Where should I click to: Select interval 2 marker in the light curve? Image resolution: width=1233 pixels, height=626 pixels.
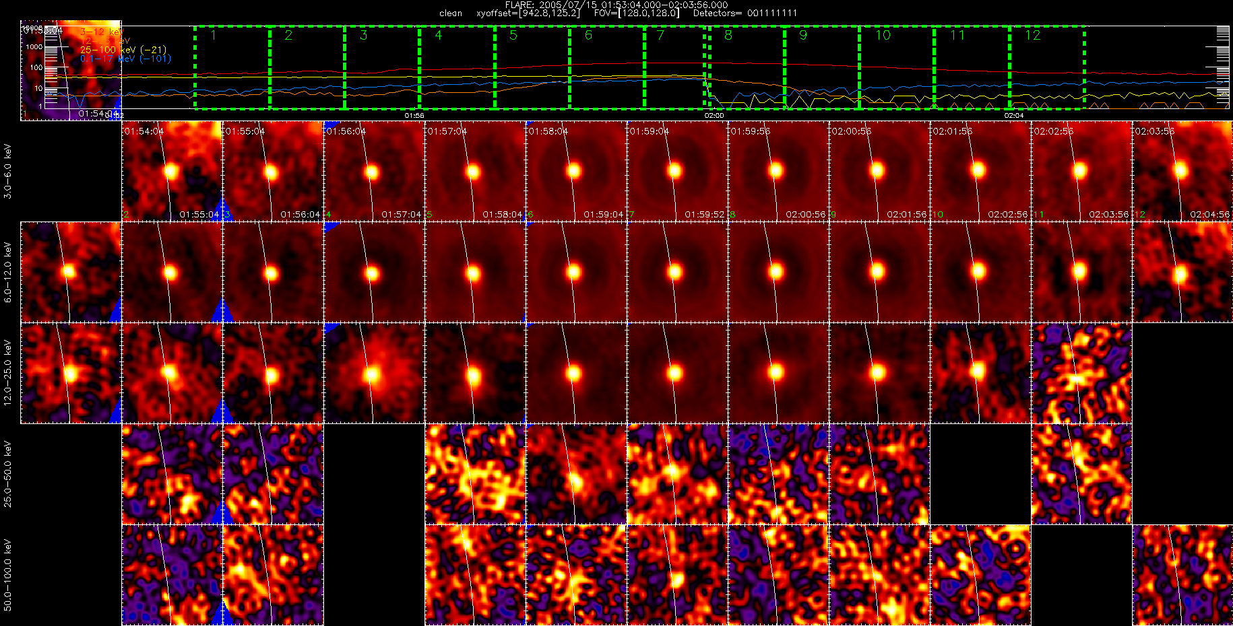[288, 35]
